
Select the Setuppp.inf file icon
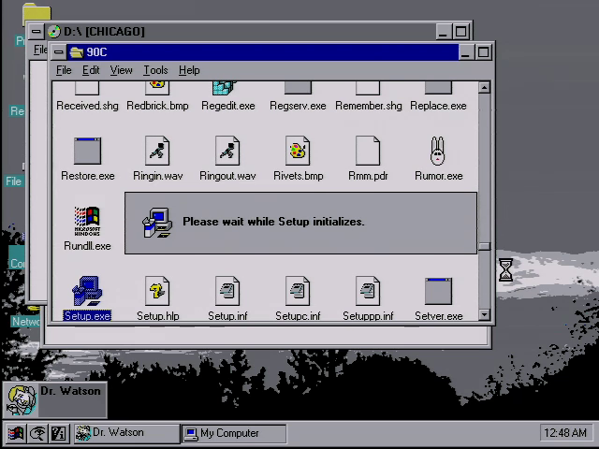(368, 291)
